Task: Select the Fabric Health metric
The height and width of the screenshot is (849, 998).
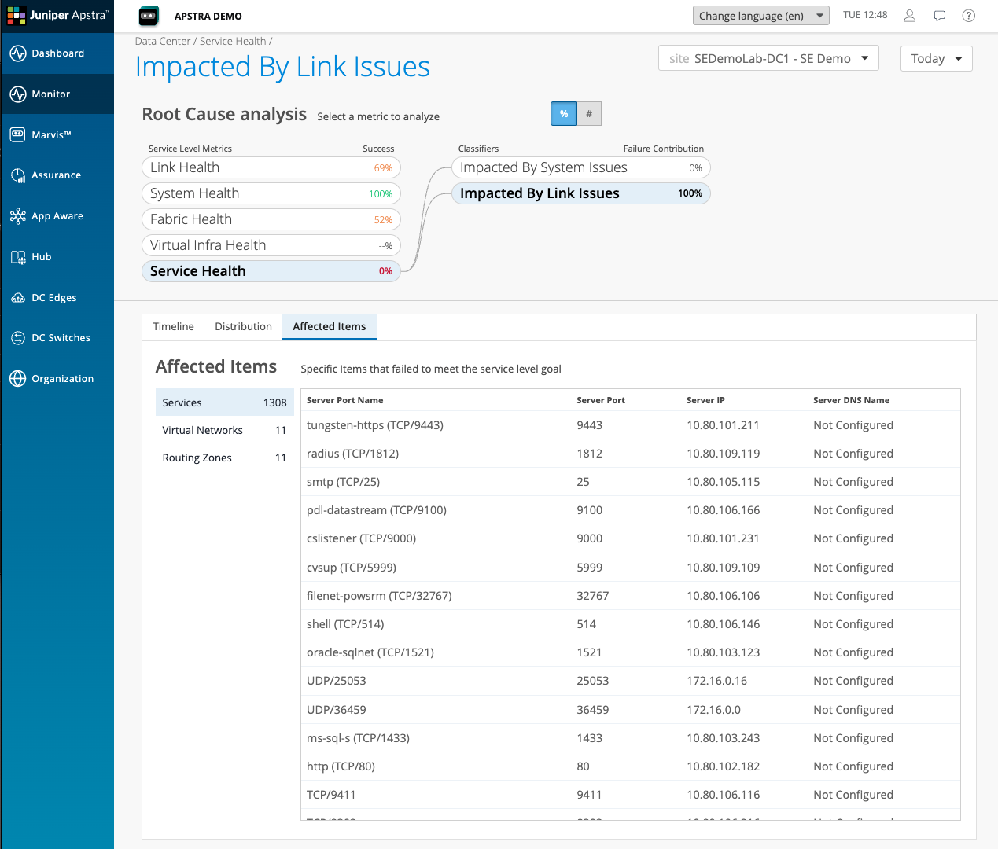Action: (x=271, y=219)
